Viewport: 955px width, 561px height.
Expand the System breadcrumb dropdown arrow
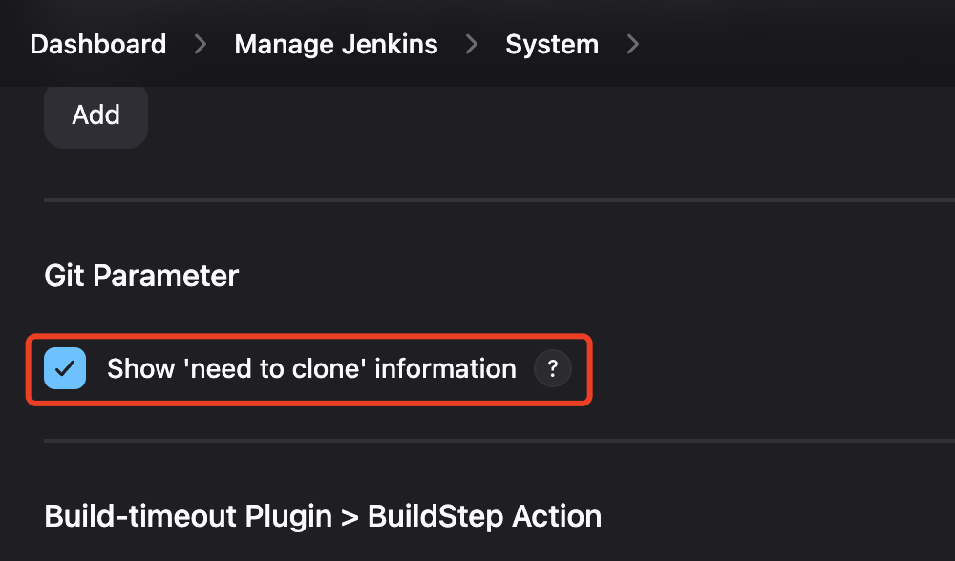click(x=632, y=44)
